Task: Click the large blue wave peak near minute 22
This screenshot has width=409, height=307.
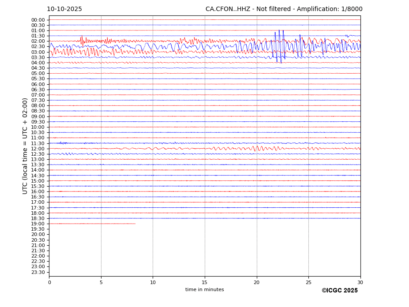Action: coord(279,32)
